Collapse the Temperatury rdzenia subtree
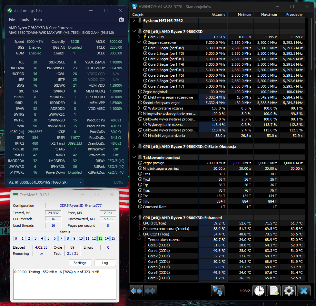The height and width of the screenshot is (306, 316). (139, 240)
